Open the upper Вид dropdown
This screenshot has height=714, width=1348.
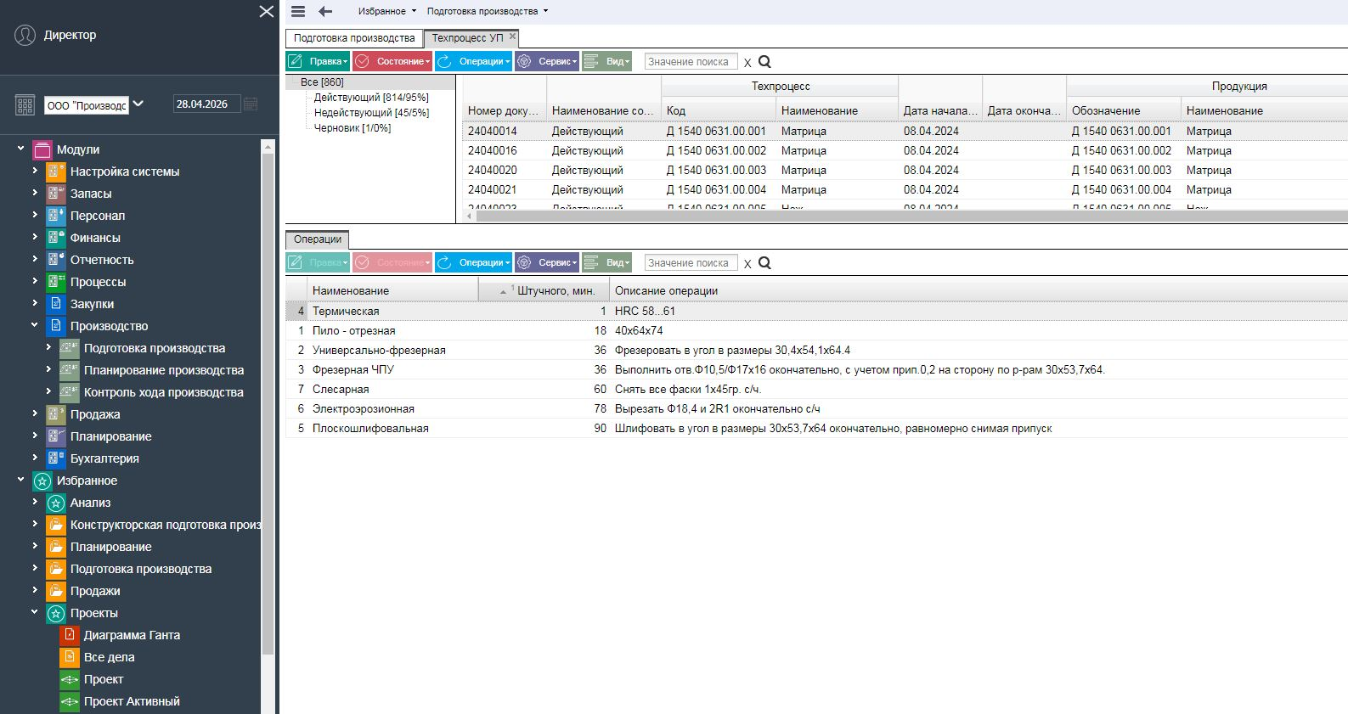pos(607,61)
